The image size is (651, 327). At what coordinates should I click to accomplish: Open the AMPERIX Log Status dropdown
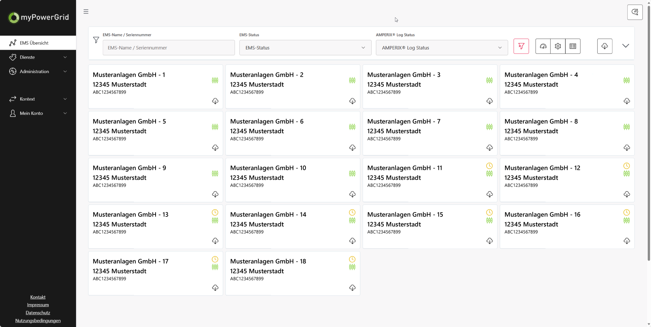pos(442,48)
